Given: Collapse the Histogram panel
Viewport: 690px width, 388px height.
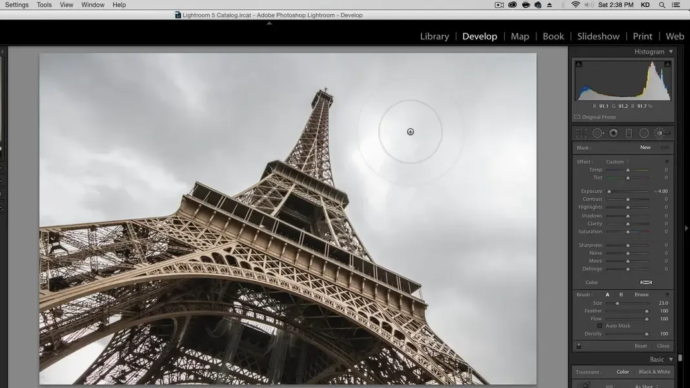Looking at the screenshot, I should (x=671, y=52).
